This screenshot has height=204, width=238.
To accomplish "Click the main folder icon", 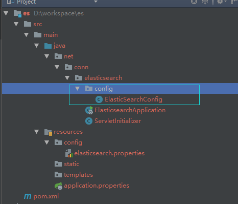I will coord(38,35).
